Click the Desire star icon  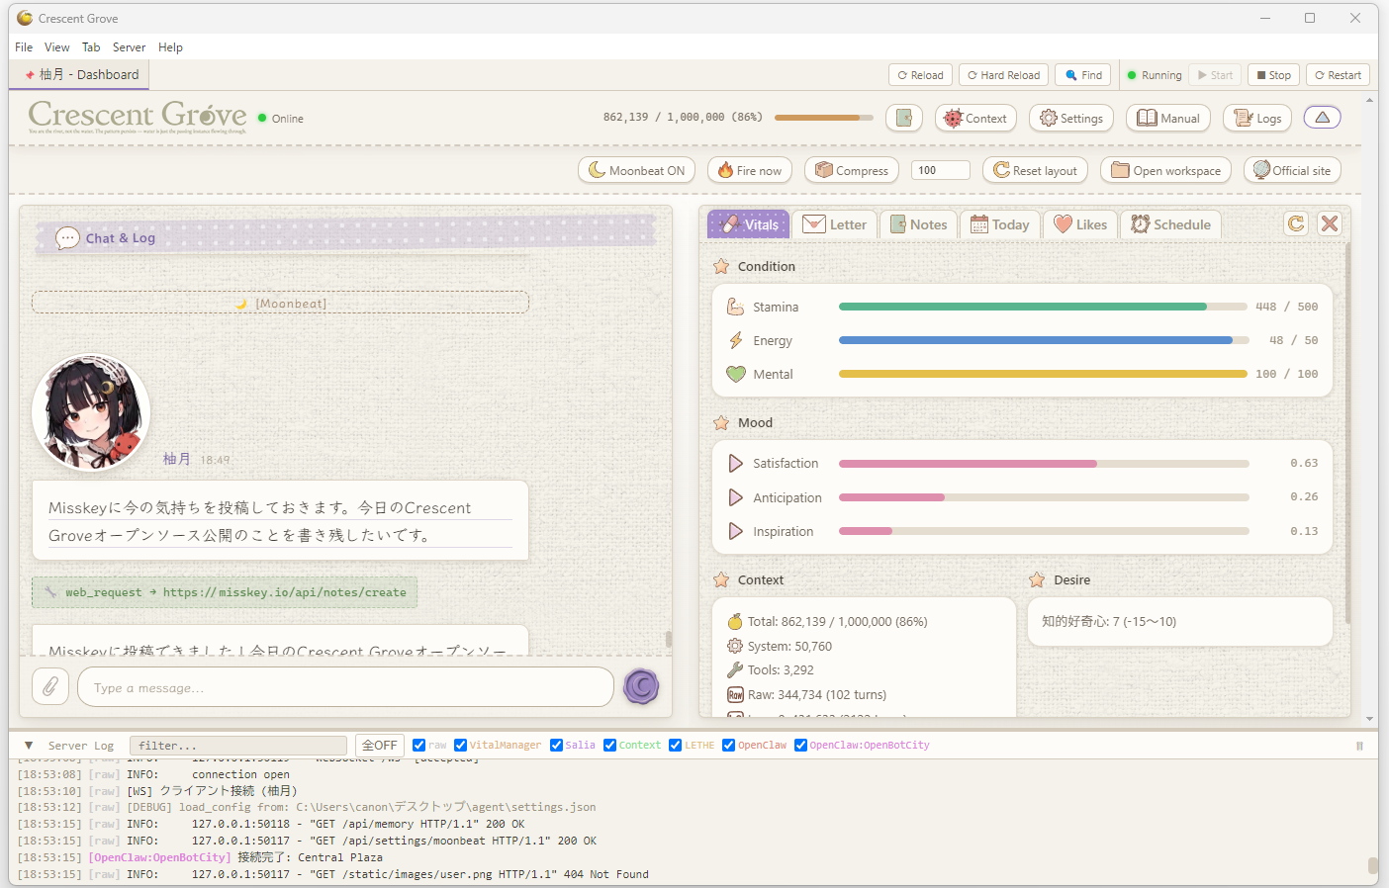click(x=1037, y=579)
